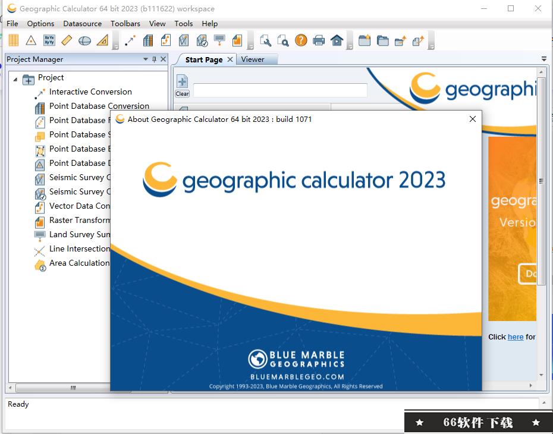Click the Start Page vertical scrollbar up arrow
The image size is (553, 434).
(x=541, y=72)
